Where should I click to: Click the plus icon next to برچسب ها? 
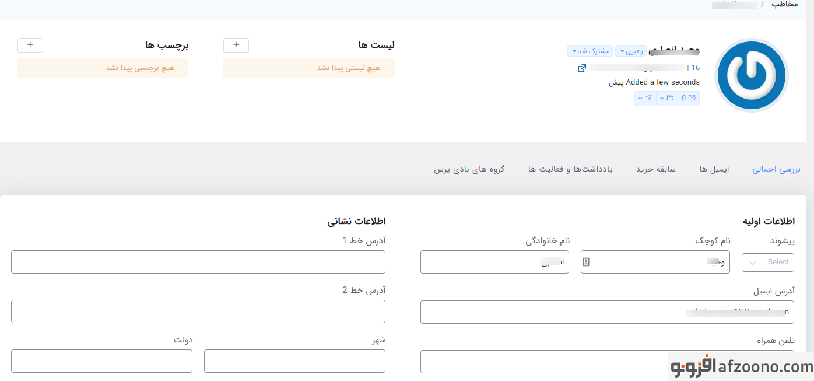tap(30, 45)
